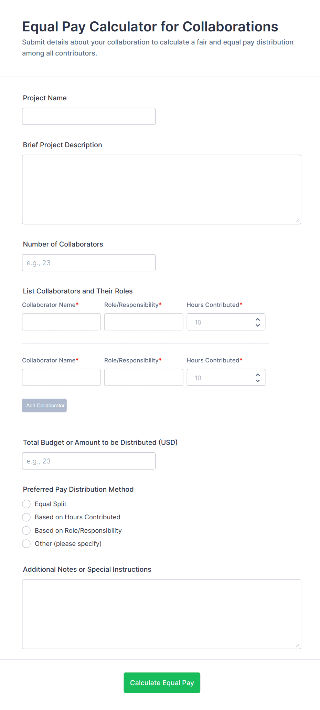Pick Based on Role/Responsibility option

(26, 530)
